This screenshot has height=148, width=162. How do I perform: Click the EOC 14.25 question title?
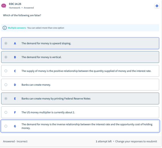tap(15, 4)
